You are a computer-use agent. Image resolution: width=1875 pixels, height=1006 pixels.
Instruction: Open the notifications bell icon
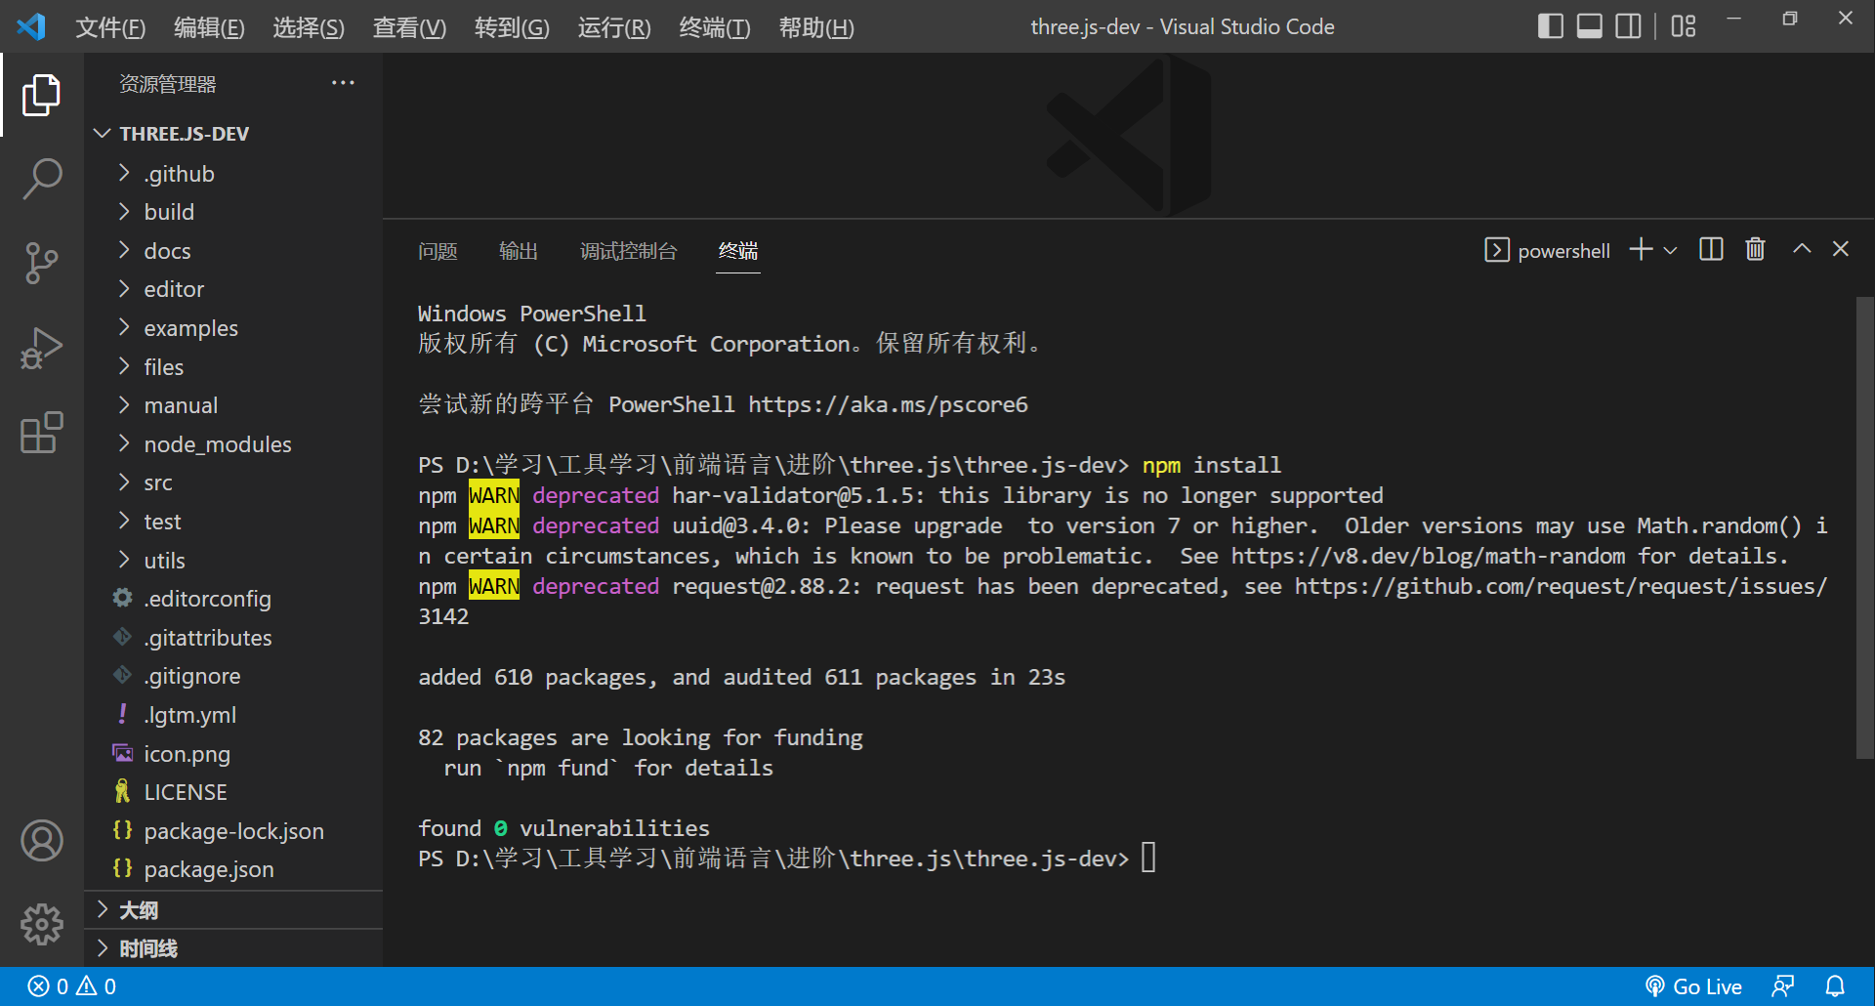pyautogui.click(x=1835, y=986)
